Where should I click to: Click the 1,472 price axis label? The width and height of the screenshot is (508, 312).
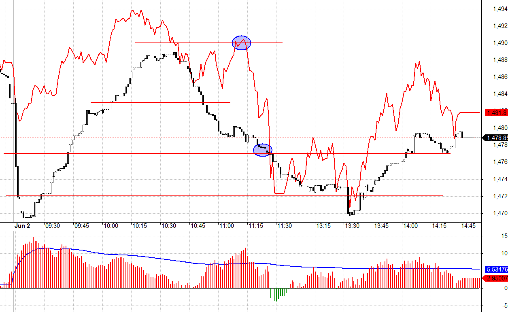[500, 196]
